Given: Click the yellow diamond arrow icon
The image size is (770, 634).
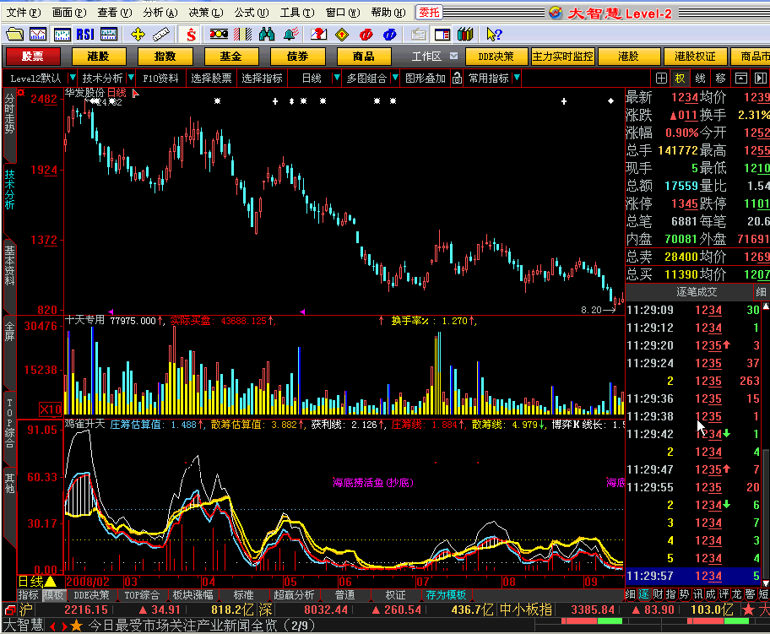Looking at the screenshot, I should (x=342, y=34).
